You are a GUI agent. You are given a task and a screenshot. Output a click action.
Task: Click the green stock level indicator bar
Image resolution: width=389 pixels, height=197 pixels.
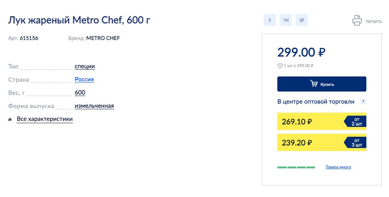[x=296, y=168]
